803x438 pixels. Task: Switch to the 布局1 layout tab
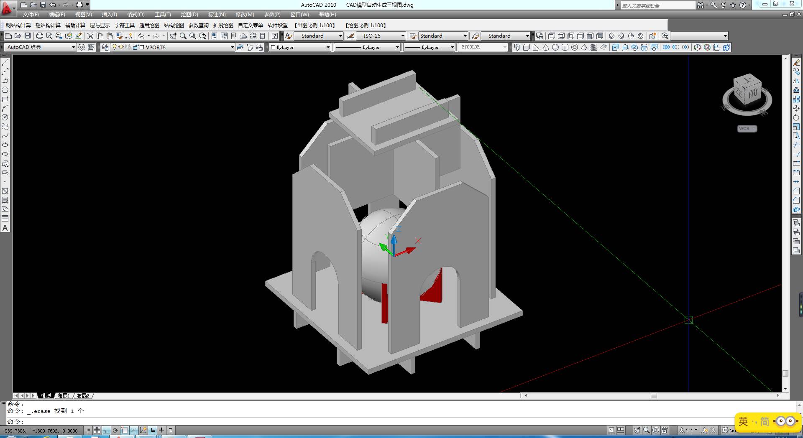[64, 396]
